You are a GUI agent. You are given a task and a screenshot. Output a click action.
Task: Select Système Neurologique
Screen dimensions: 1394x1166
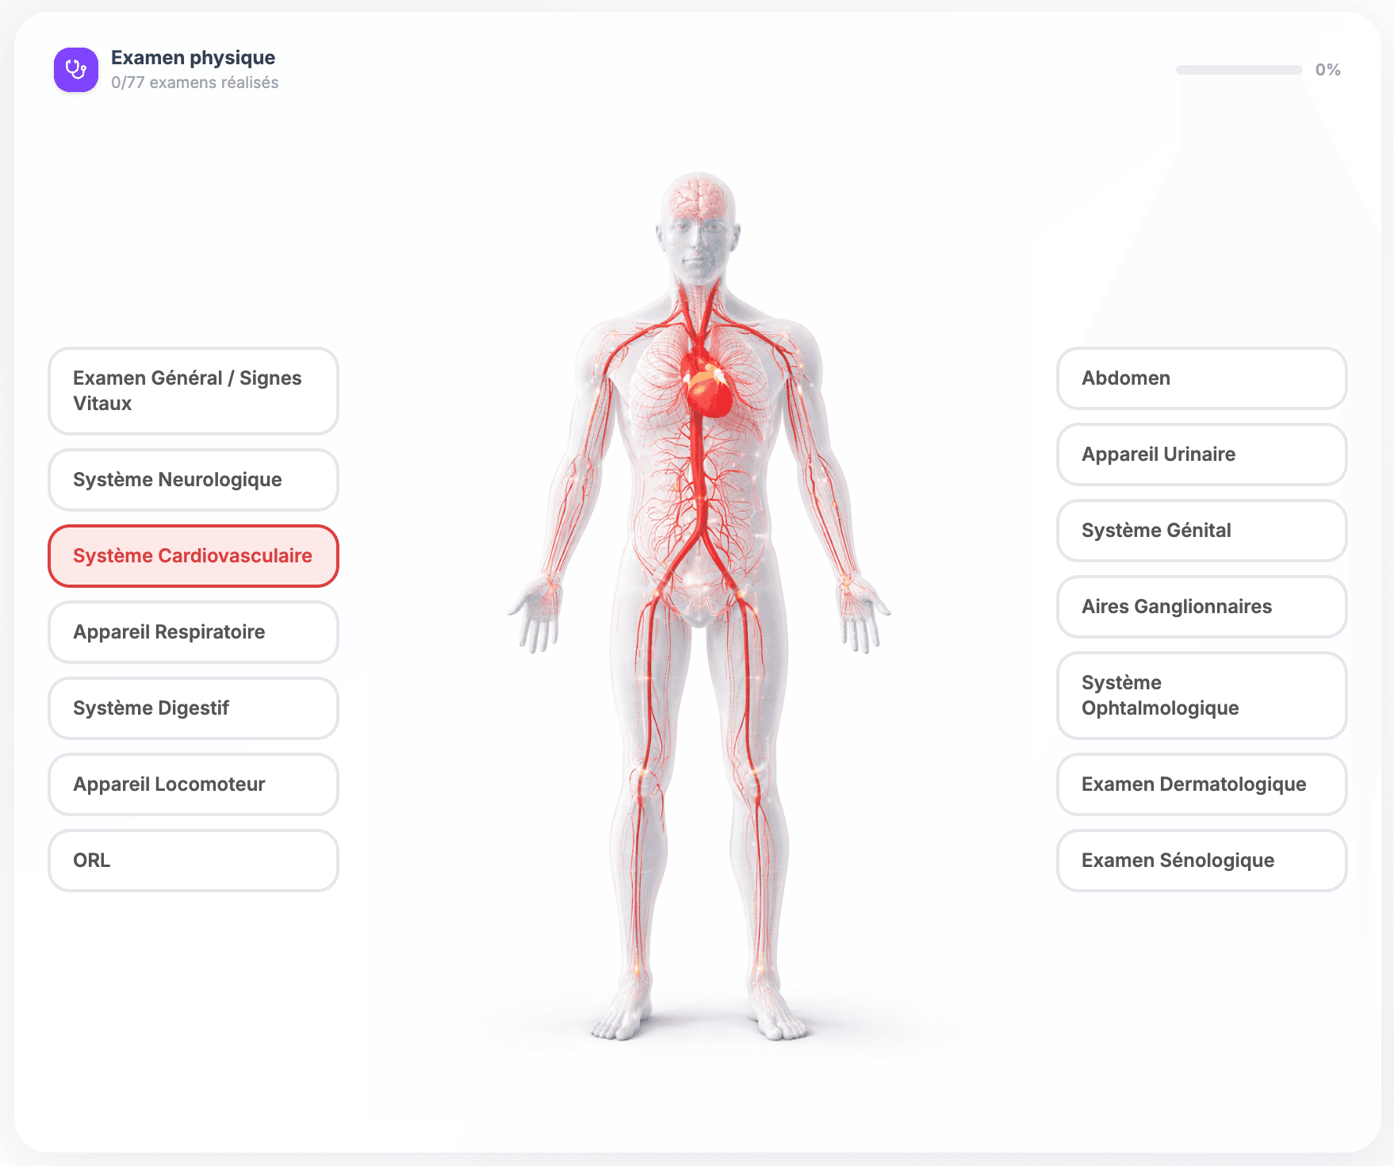coord(193,479)
